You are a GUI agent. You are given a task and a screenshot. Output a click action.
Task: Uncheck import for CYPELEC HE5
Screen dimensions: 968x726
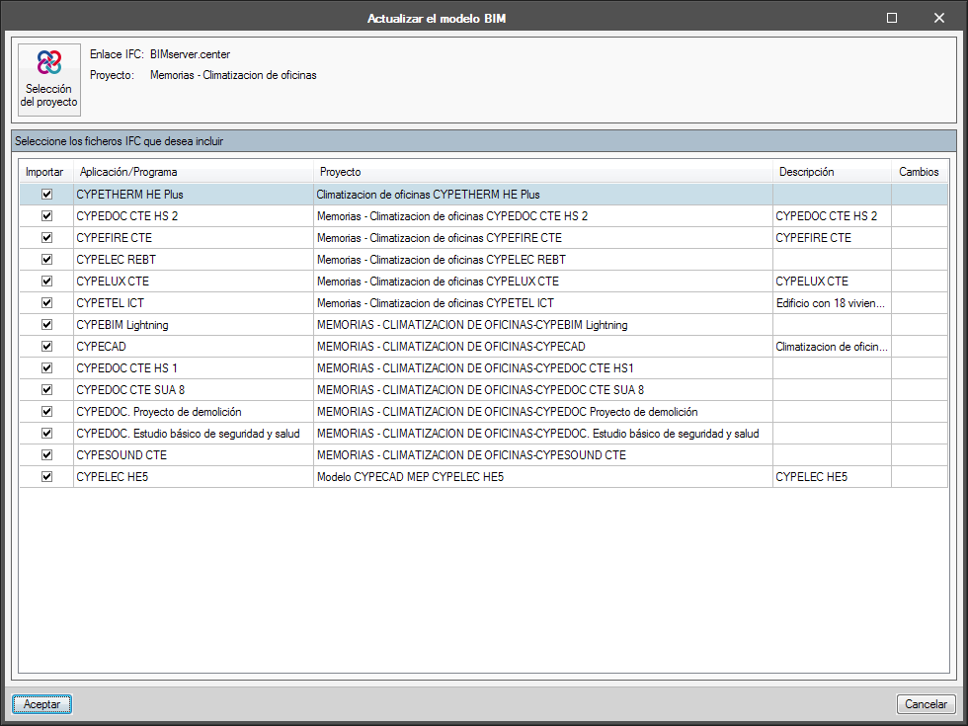[47, 476]
